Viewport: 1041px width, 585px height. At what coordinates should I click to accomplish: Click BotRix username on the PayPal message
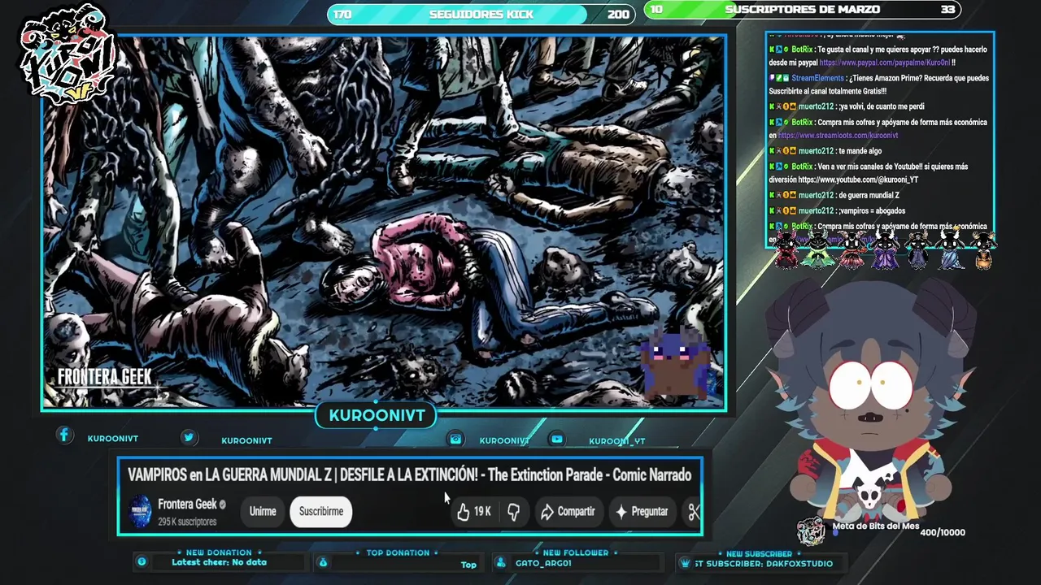[x=802, y=49]
